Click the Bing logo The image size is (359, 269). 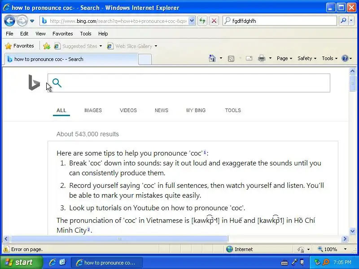coord(34,82)
